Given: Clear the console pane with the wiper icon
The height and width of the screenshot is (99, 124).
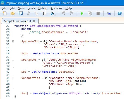Looking at the screenshot, I should (52, 13).
